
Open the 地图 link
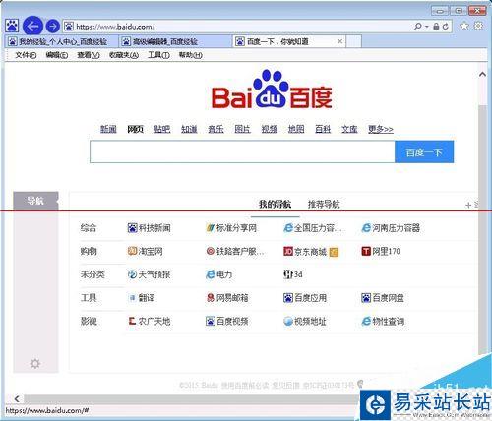tap(296, 129)
